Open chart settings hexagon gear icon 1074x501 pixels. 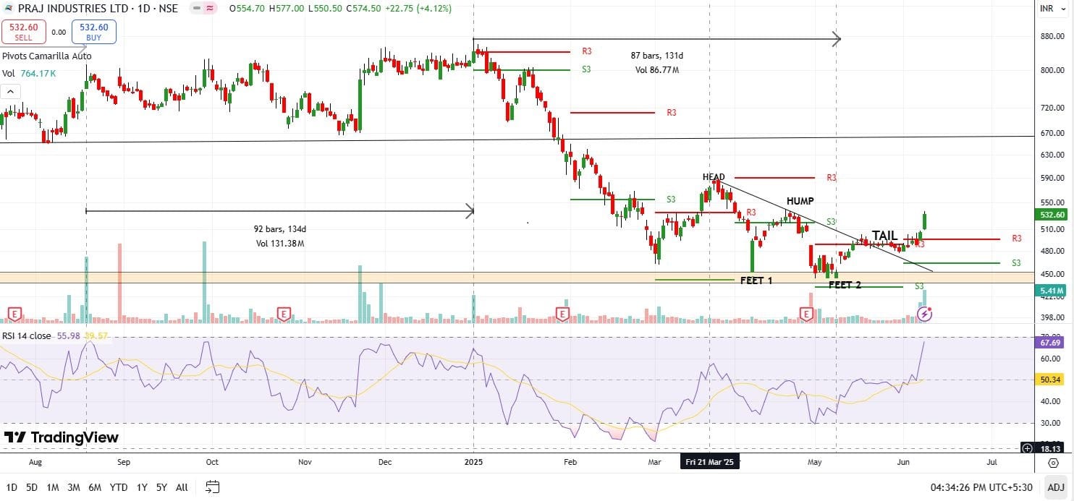point(1053,462)
